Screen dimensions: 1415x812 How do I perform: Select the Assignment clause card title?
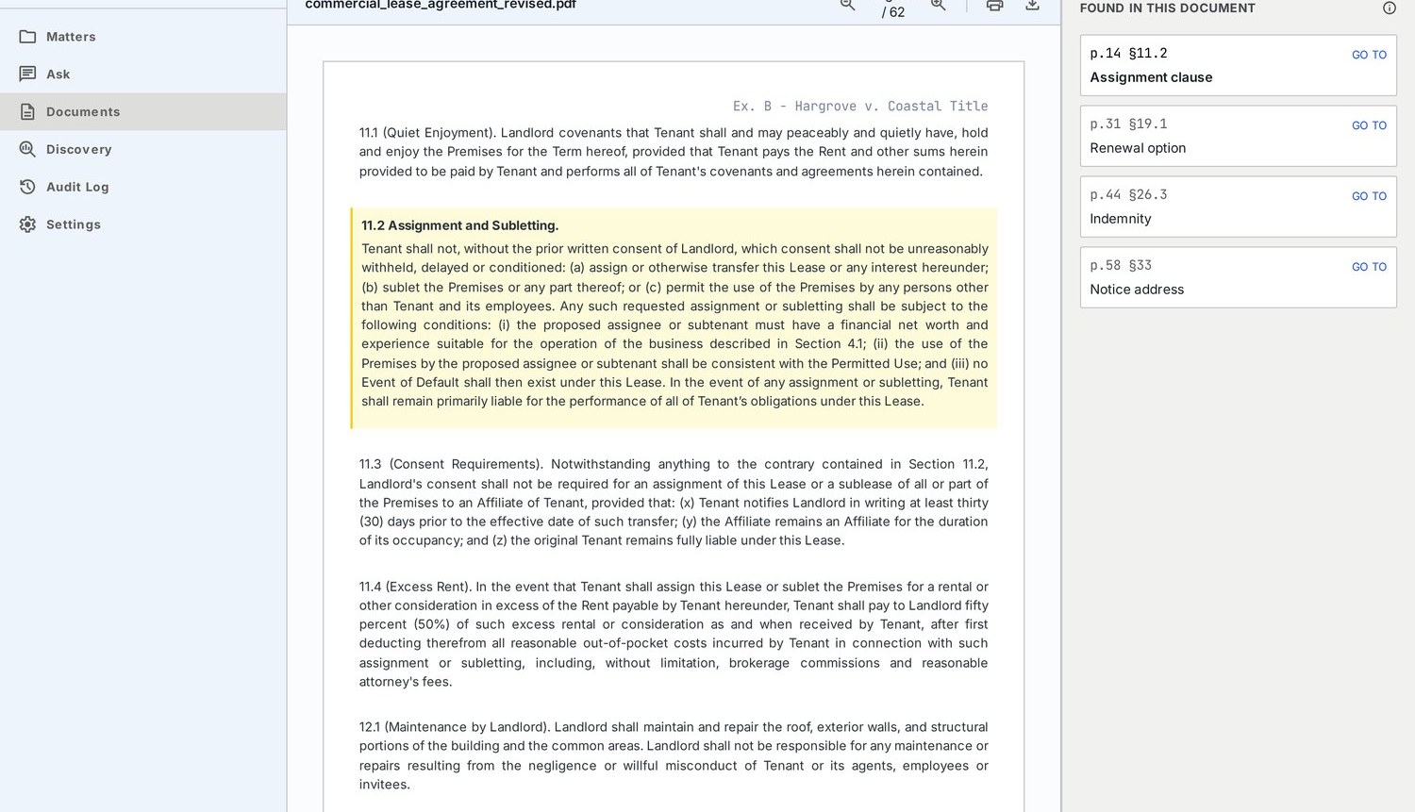(1151, 77)
